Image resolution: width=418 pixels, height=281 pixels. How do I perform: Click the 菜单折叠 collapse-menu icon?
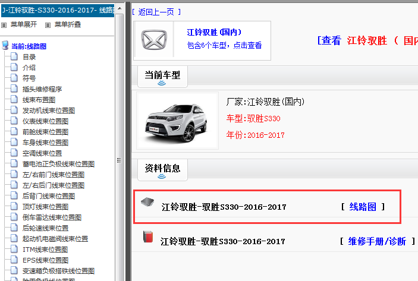48,25
